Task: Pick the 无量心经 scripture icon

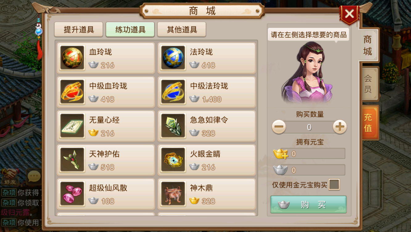Action: point(72,126)
